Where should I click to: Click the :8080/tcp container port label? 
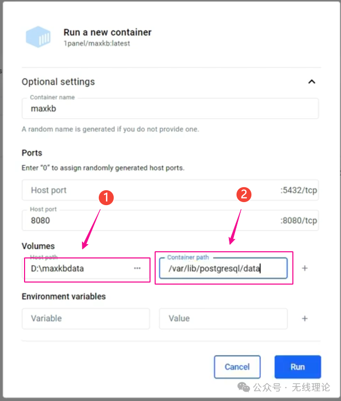coord(299,221)
